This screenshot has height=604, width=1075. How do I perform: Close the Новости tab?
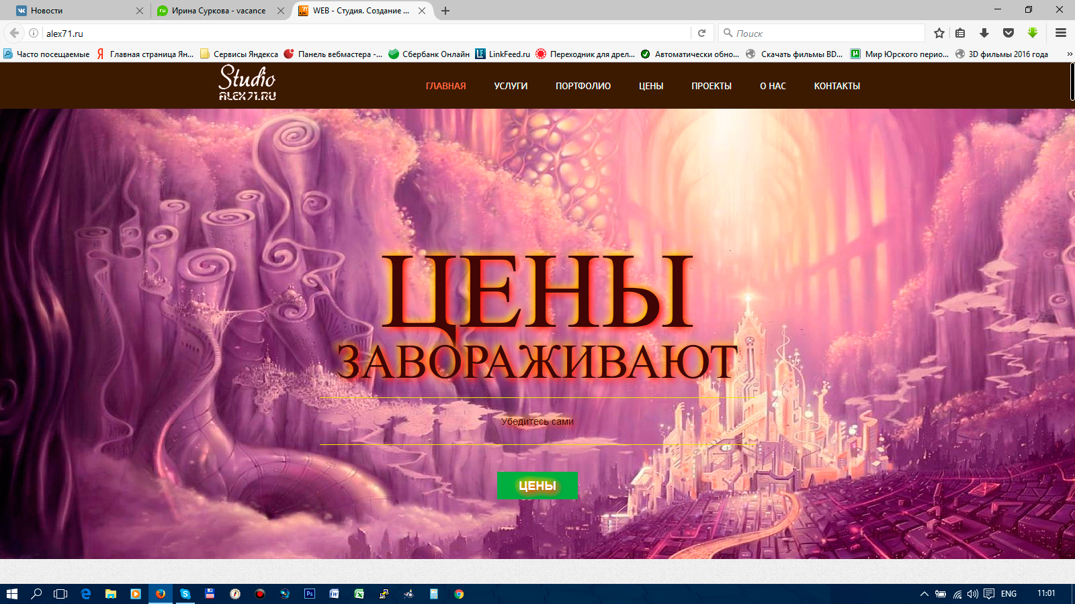click(140, 11)
